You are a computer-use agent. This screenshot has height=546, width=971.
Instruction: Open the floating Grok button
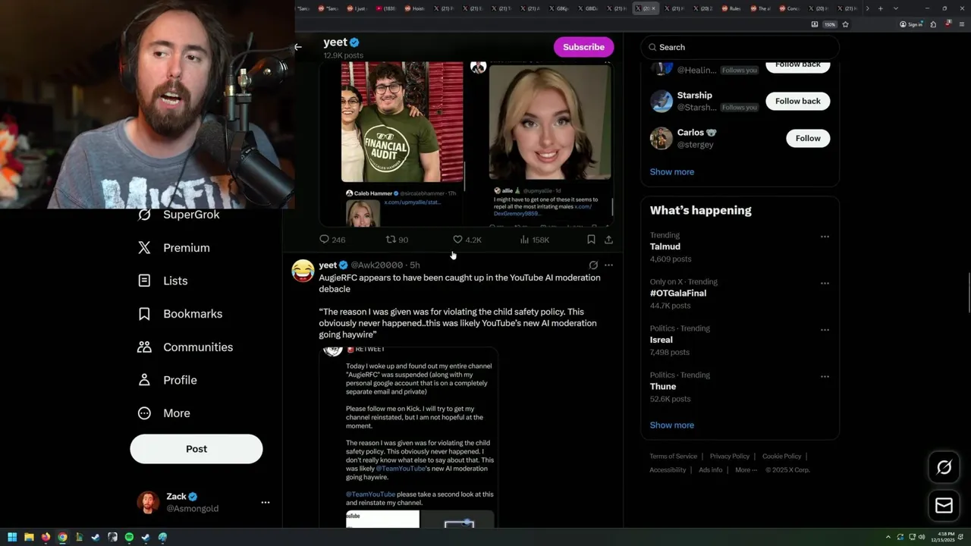coord(944,468)
